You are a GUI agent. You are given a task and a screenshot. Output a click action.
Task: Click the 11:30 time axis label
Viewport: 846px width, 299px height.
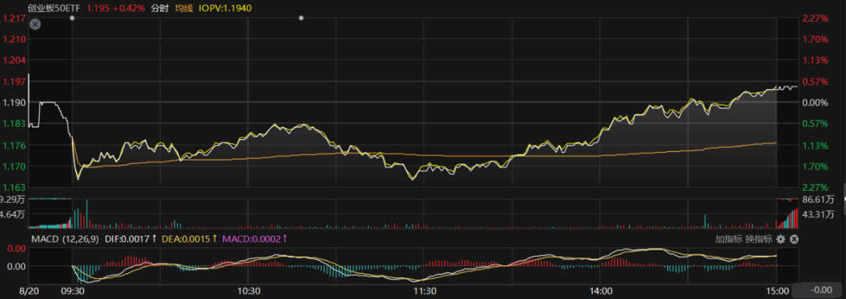(424, 291)
